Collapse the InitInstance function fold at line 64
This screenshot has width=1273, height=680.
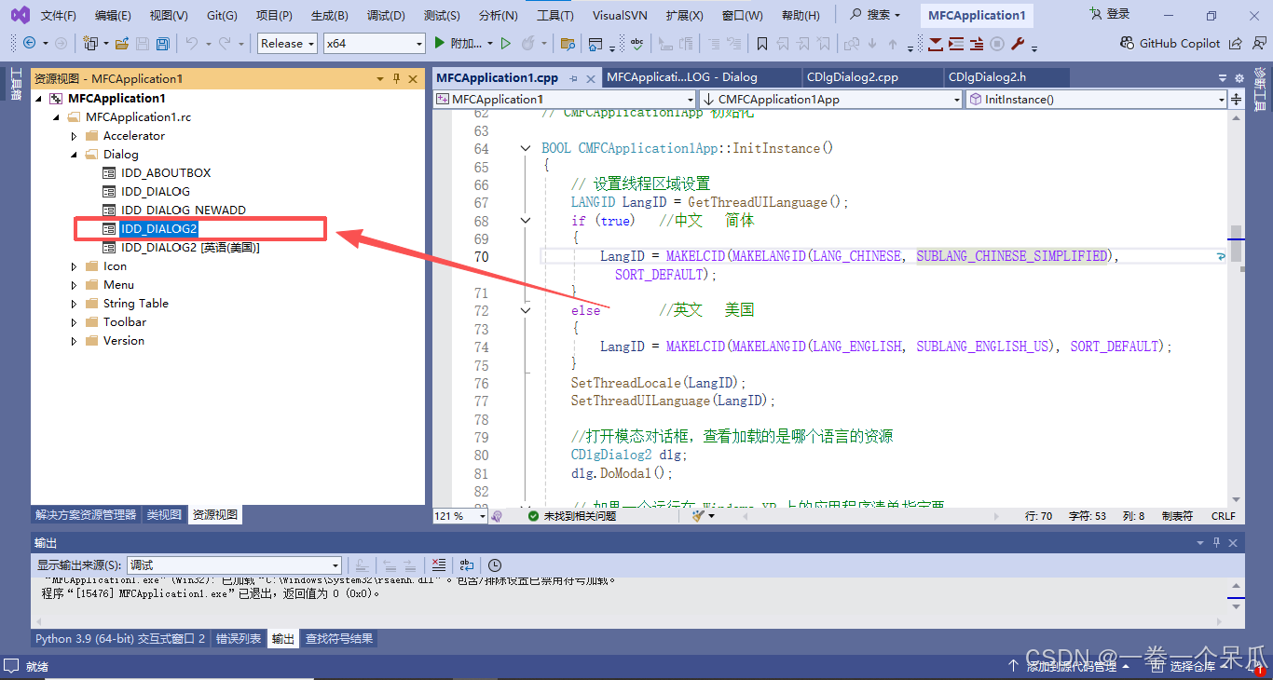tap(526, 148)
